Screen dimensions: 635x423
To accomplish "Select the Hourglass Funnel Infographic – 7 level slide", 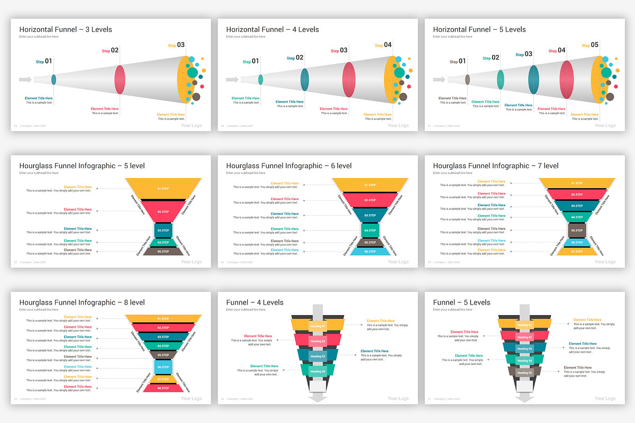I will coord(524,212).
